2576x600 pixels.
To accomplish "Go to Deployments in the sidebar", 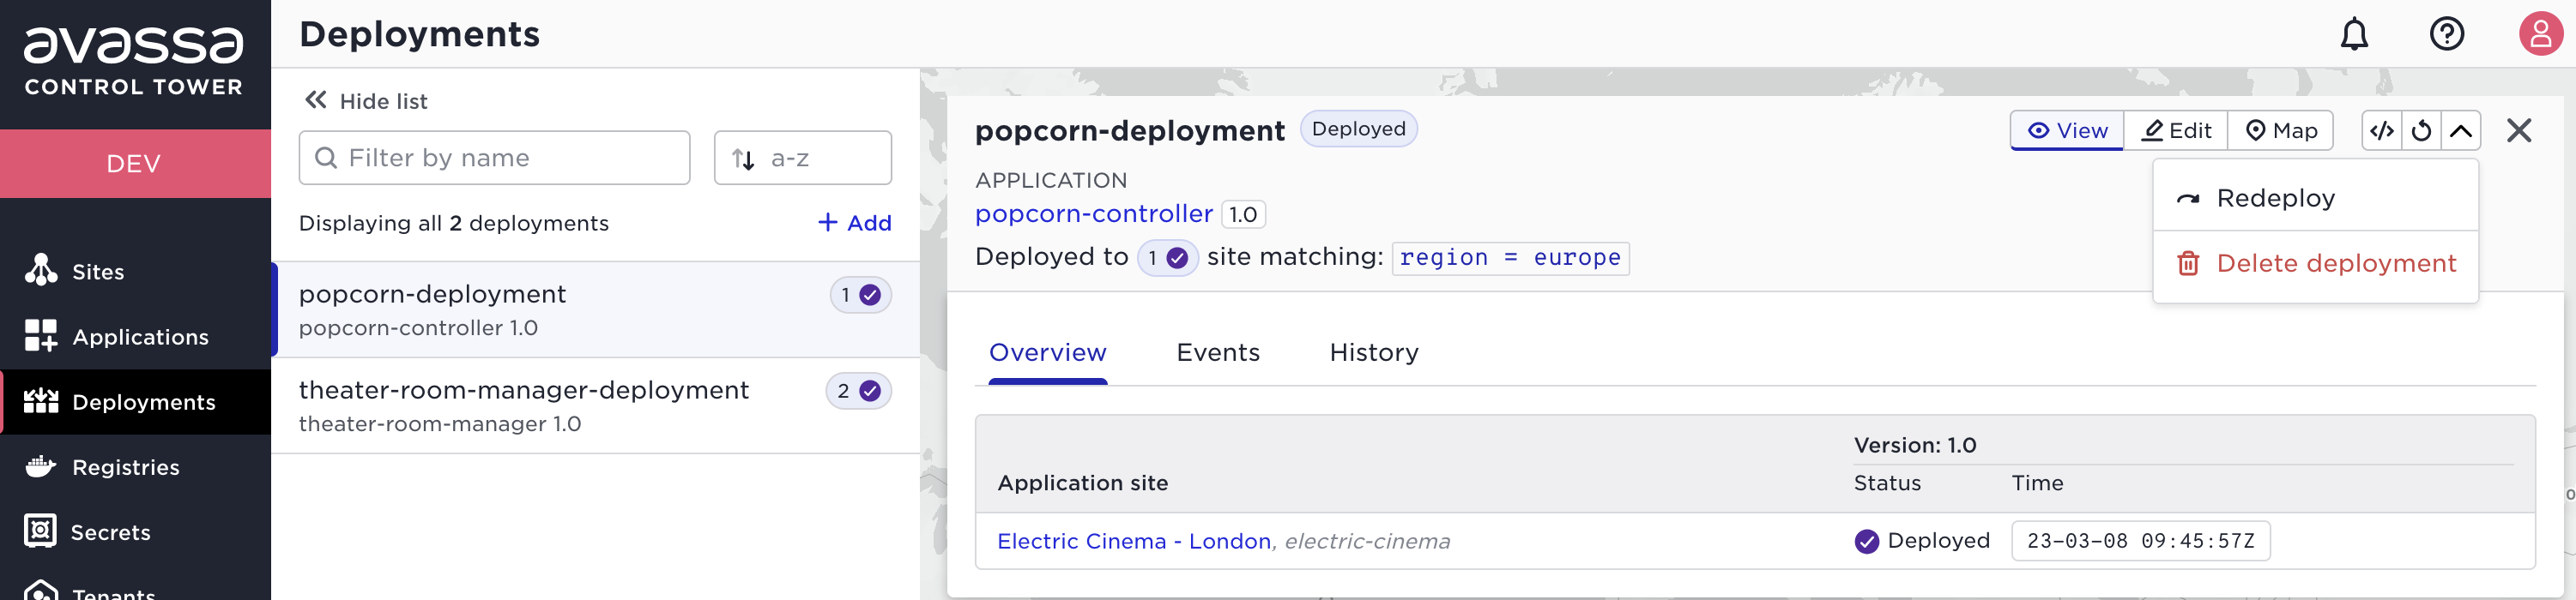I will tap(135, 401).
